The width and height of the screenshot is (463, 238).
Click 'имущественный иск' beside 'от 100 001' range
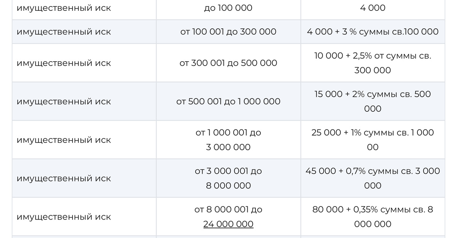64,32
